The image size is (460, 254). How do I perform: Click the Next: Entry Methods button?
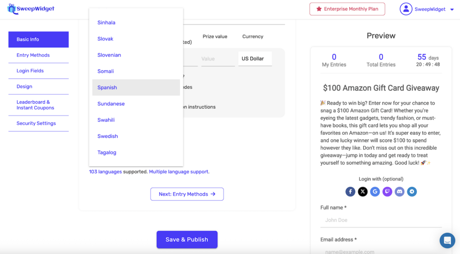[x=187, y=194]
